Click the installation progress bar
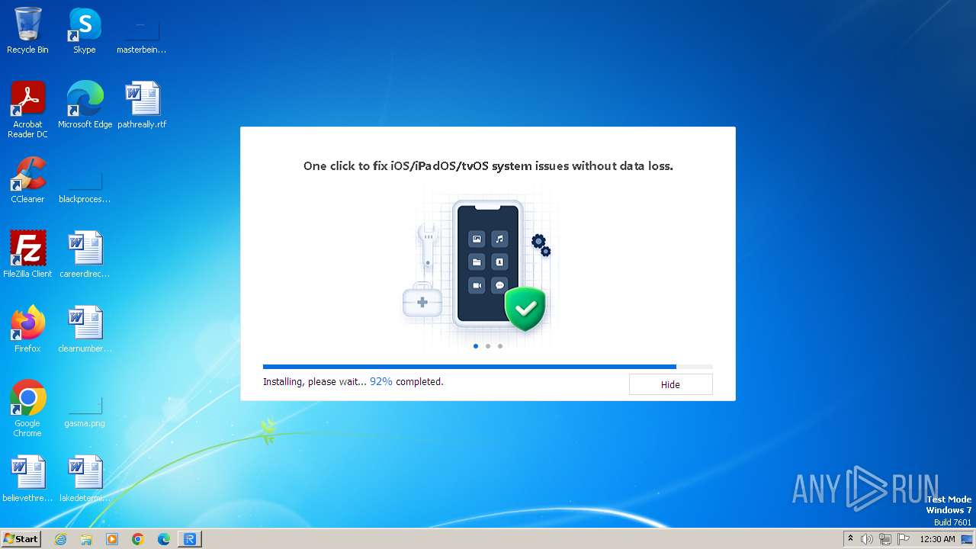The image size is (976, 549). pos(488,367)
